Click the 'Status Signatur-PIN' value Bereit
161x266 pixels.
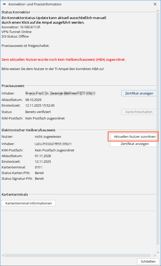(x=39, y=179)
